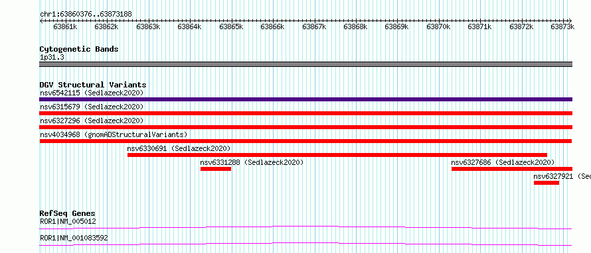Click the 63873k ruler tick label
Screen dimensions: 591x253
(x=562, y=26)
